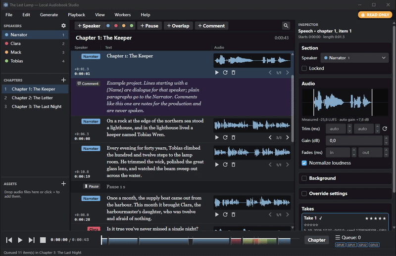The image size is (396, 256).
Task: Open the Generate menu
Action: pos(49,15)
